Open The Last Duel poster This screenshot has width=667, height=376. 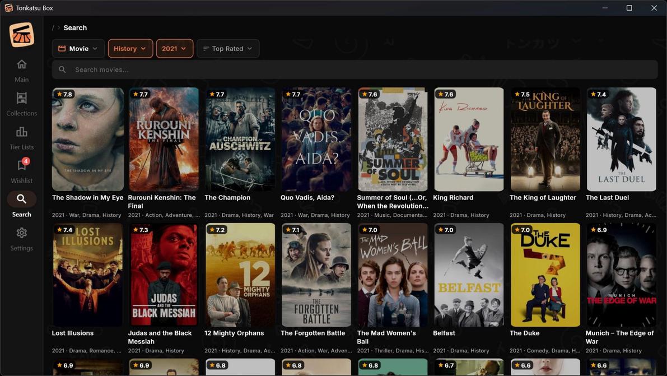click(x=621, y=139)
